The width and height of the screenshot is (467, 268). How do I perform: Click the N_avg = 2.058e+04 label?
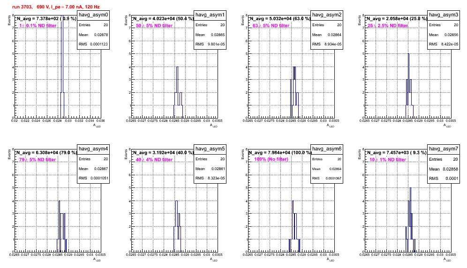tap(396, 18)
